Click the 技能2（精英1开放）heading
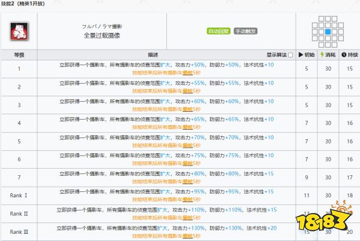 (x=23, y=4)
